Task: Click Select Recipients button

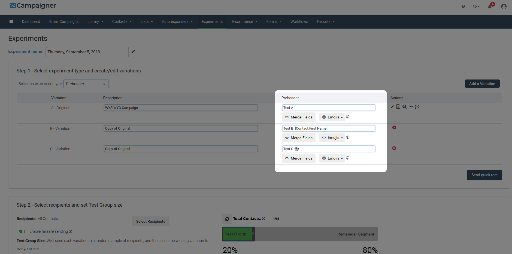Action: tap(151, 221)
